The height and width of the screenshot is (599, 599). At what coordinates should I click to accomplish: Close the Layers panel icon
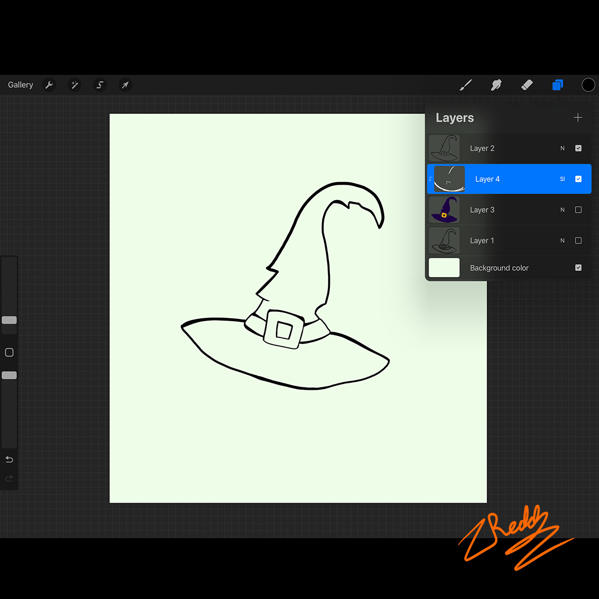(558, 85)
